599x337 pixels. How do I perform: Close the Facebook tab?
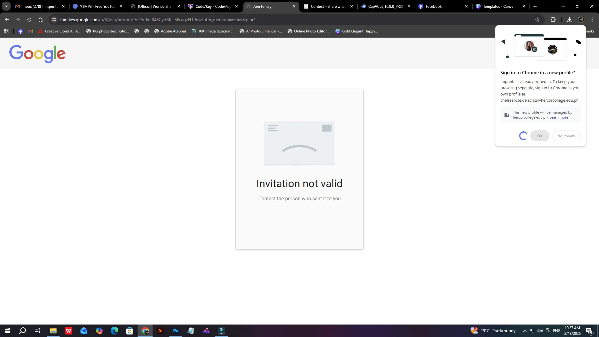pyautogui.click(x=466, y=6)
